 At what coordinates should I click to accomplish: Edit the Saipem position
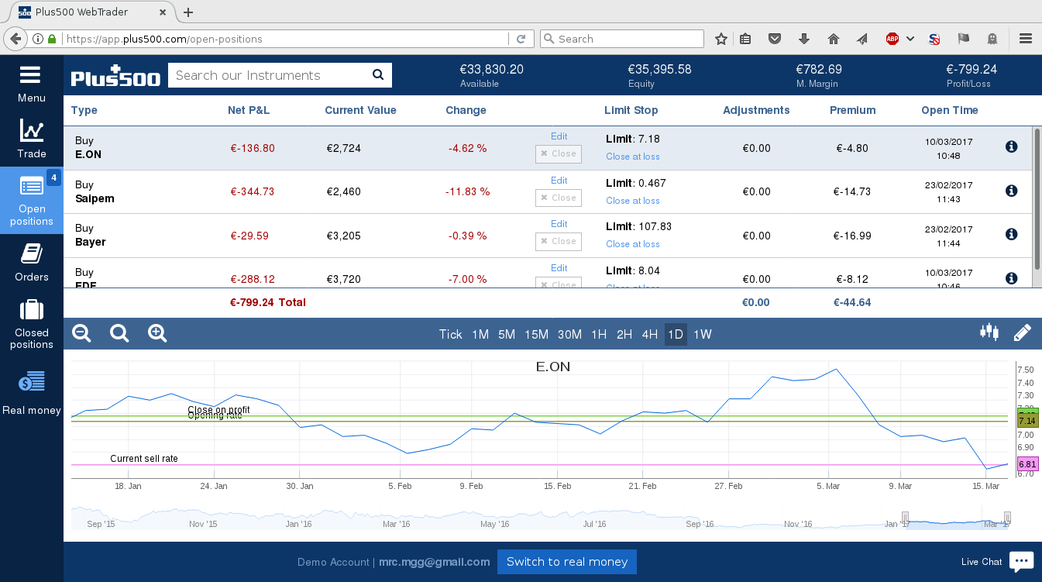pyautogui.click(x=559, y=181)
